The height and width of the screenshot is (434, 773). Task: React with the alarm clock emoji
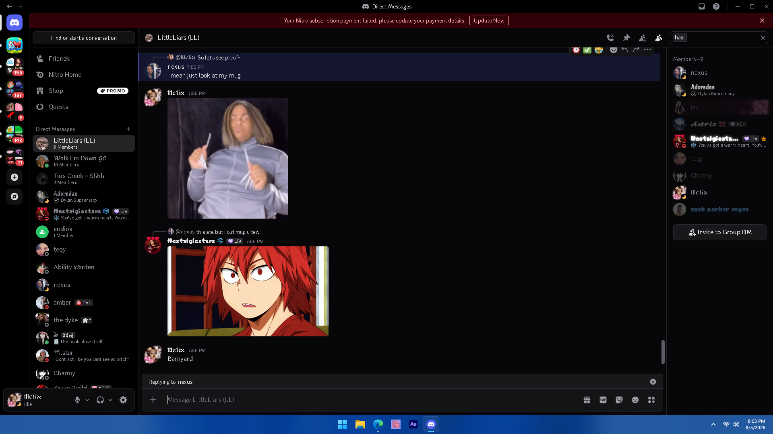[x=576, y=50]
